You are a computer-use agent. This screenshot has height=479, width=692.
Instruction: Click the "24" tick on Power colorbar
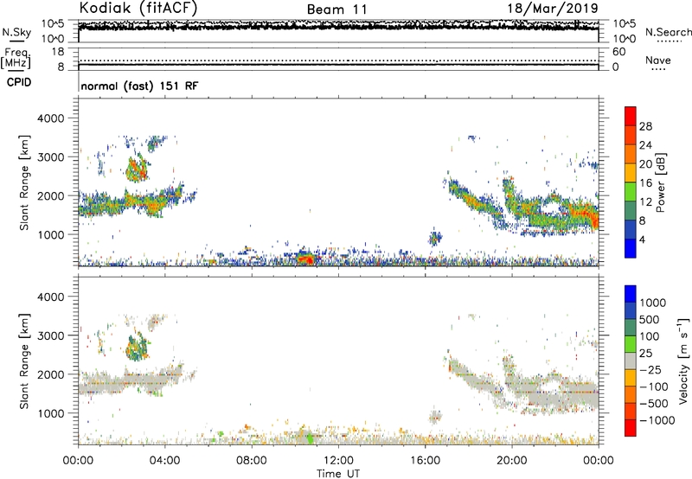coord(645,145)
